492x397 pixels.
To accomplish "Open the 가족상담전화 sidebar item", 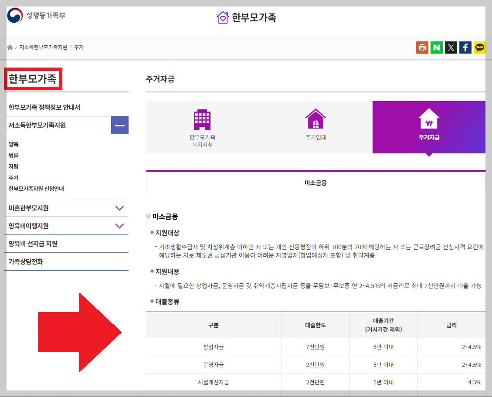I will click(x=27, y=261).
